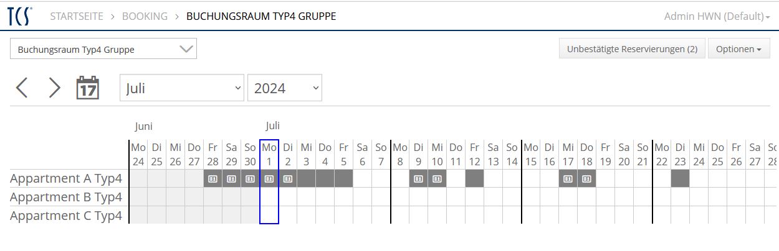The width and height of the screenshot is (779, 251).
Task: Go to previous month arrow
Action: [x=22, y=88]
